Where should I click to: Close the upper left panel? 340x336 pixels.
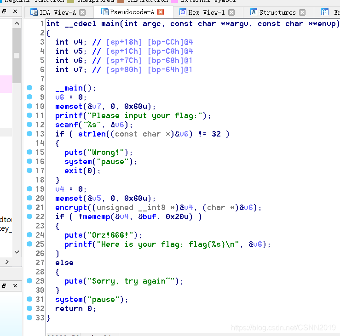coord(15,11)
